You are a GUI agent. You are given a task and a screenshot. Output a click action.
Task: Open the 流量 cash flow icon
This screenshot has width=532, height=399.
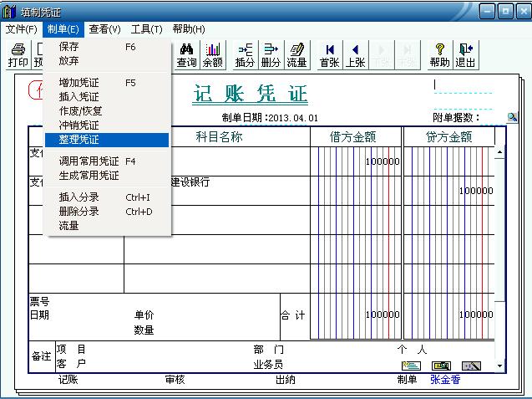[296, 55]
